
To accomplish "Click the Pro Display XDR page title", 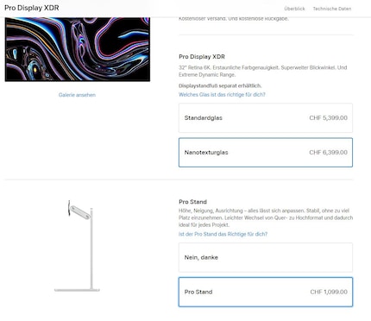I will pyautogui.click(x=32, y=8).
